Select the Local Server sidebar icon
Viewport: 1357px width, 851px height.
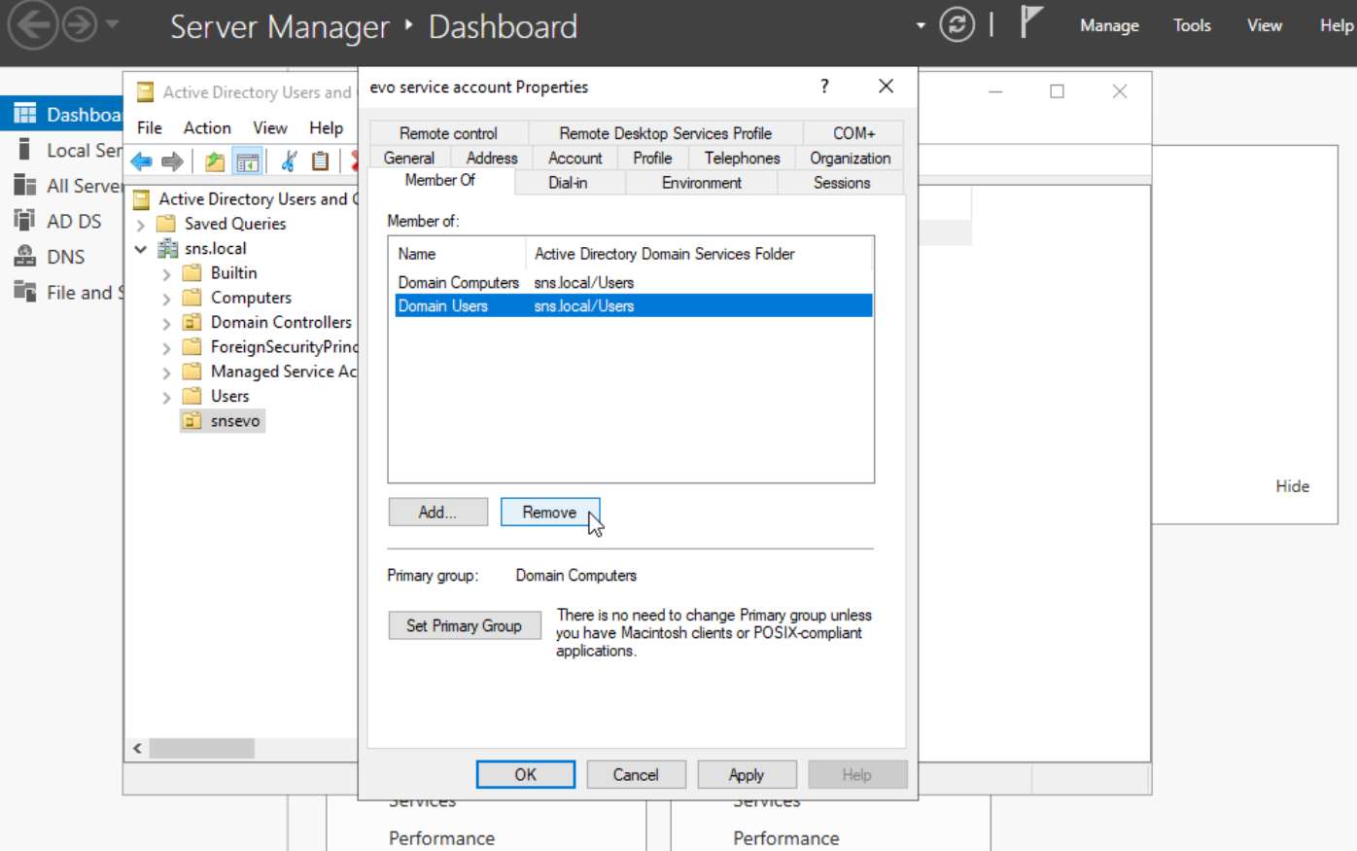[x=24, y=150]
